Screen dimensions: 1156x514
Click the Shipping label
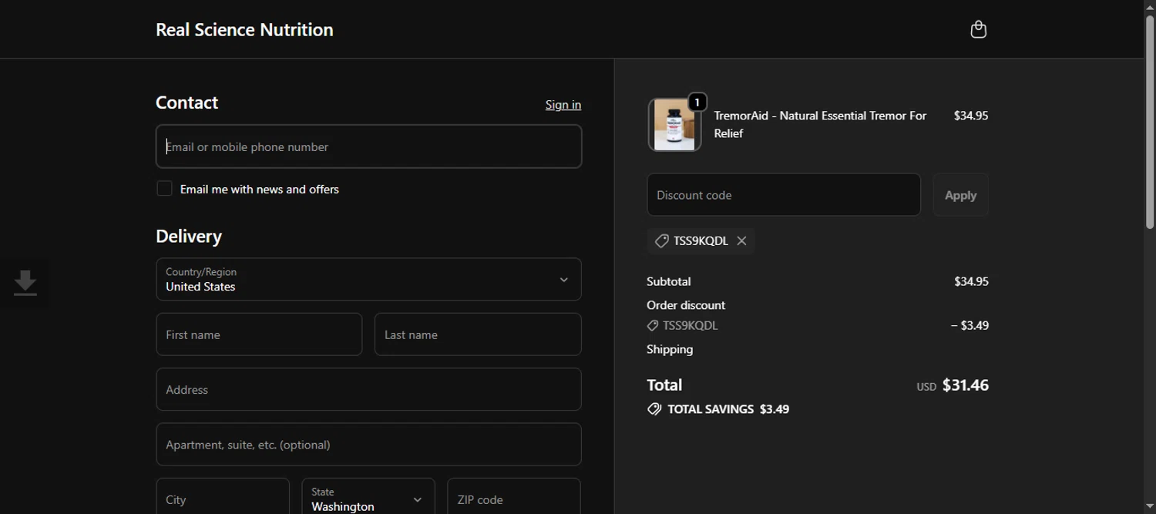point(670,349)
